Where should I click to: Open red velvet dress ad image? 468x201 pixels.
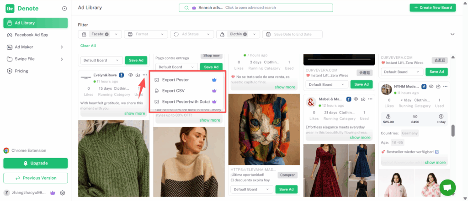click(325, 170)
